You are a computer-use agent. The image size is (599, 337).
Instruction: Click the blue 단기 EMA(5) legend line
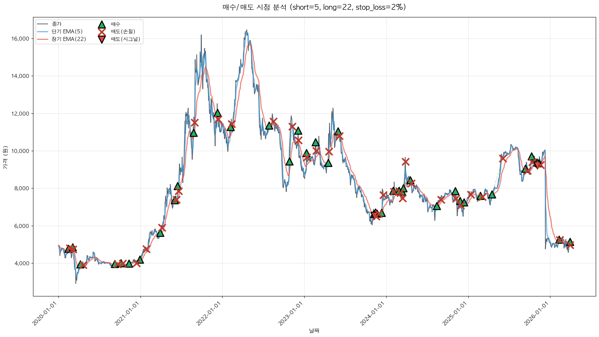tap(42, 32)
